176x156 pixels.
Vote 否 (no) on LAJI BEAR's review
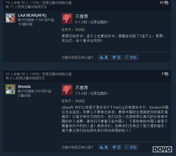(116, 57)
